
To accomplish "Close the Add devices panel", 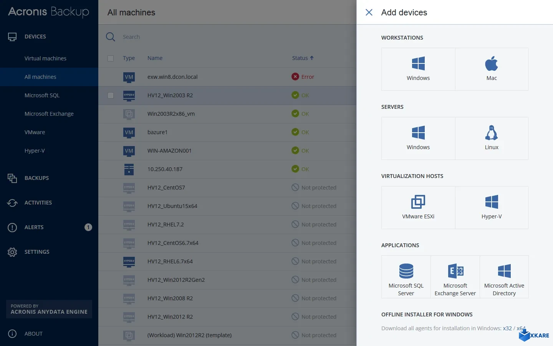I will 369,12.
